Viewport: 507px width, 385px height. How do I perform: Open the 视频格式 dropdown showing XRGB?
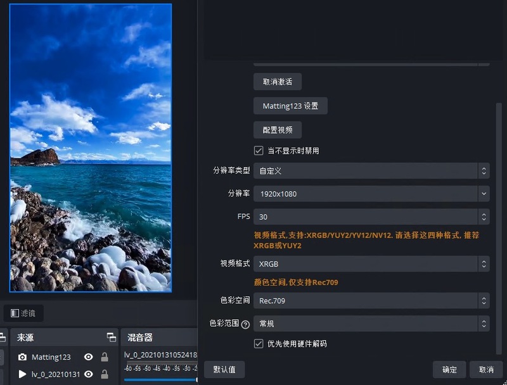pos(371,264)
